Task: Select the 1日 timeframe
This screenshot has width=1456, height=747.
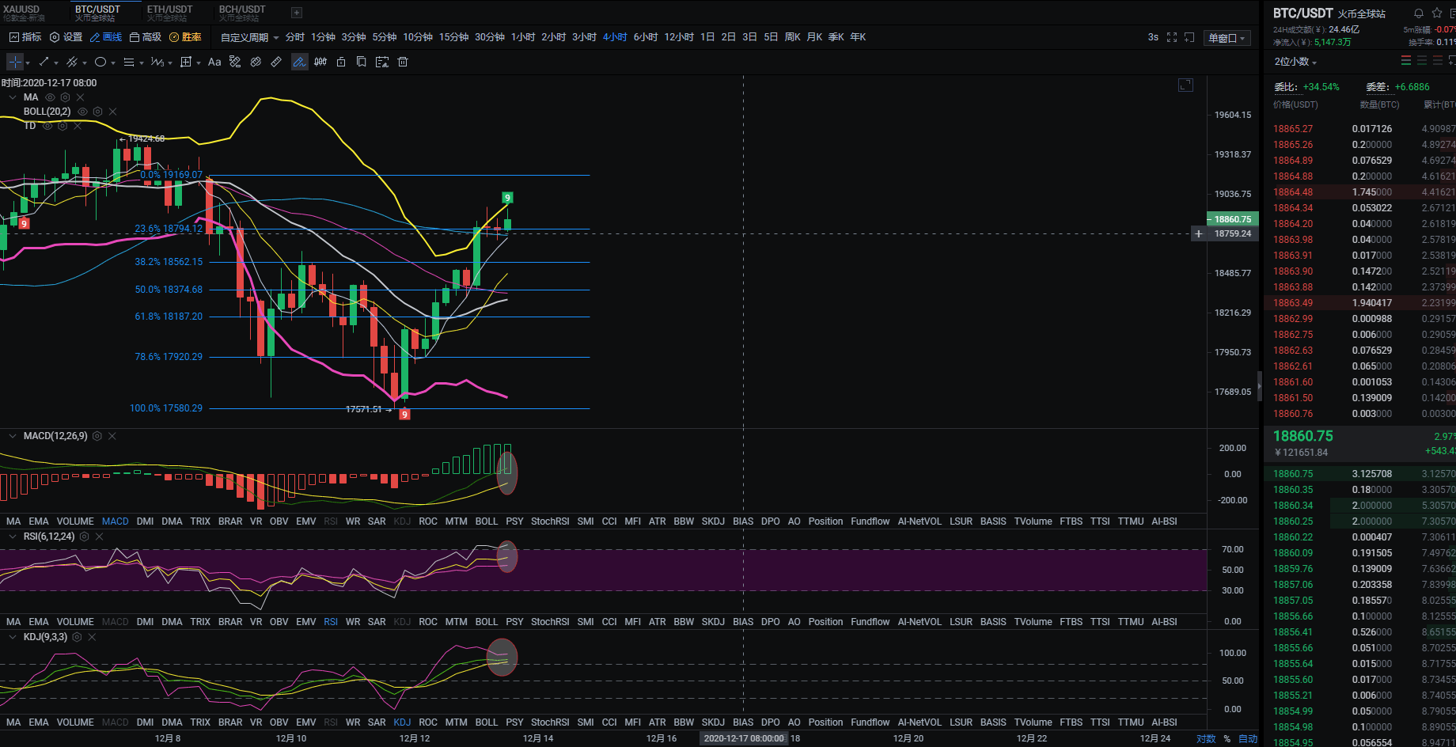Action: (707, 37)
